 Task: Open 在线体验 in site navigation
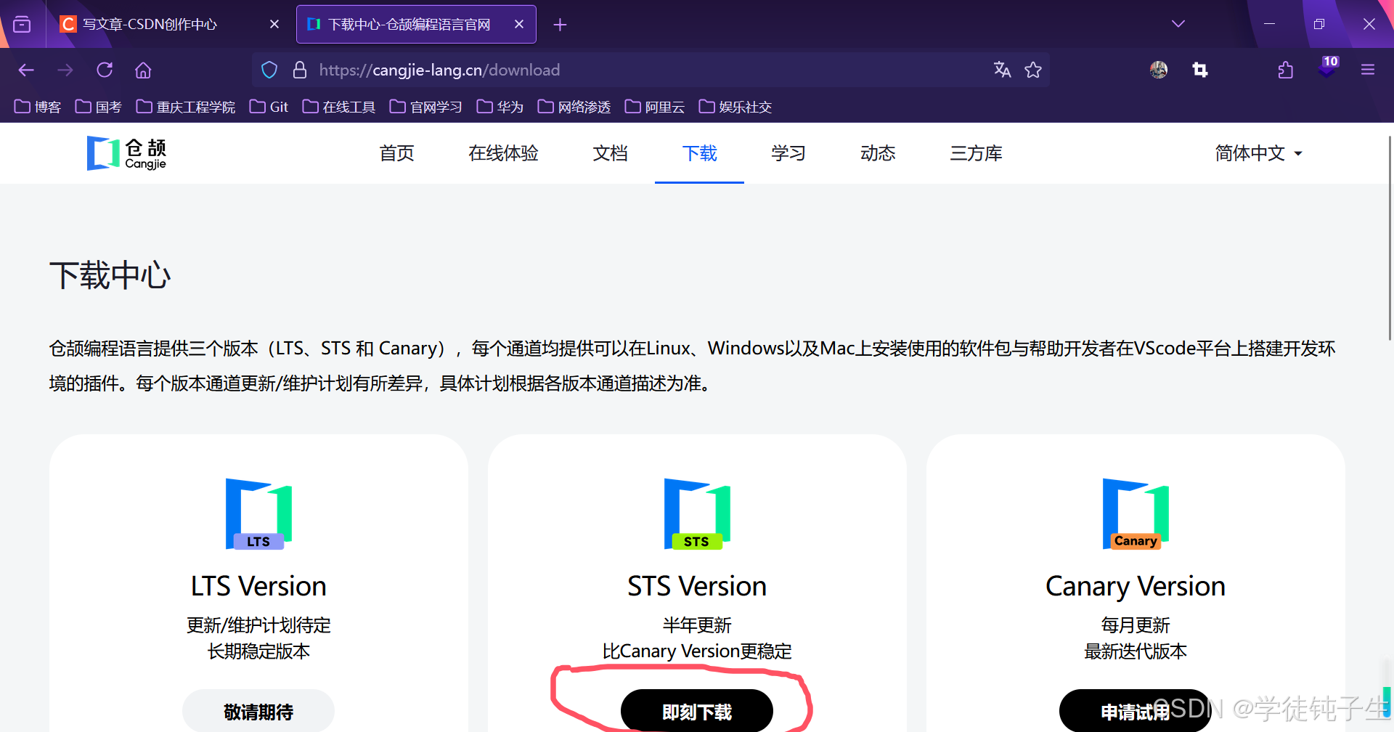coord(503,153)
